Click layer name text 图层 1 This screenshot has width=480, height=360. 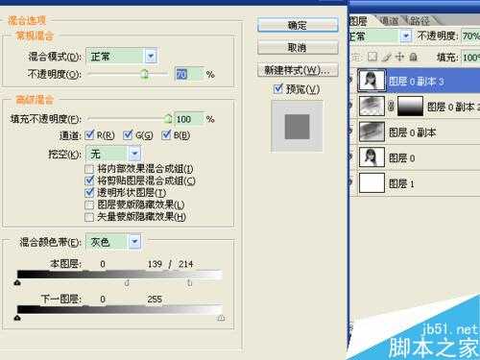(x=401, y=183)
